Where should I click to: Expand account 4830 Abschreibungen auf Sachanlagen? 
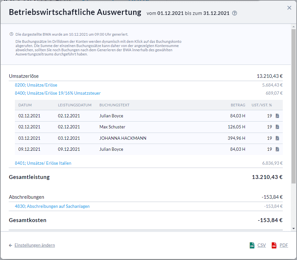point(52,206)
